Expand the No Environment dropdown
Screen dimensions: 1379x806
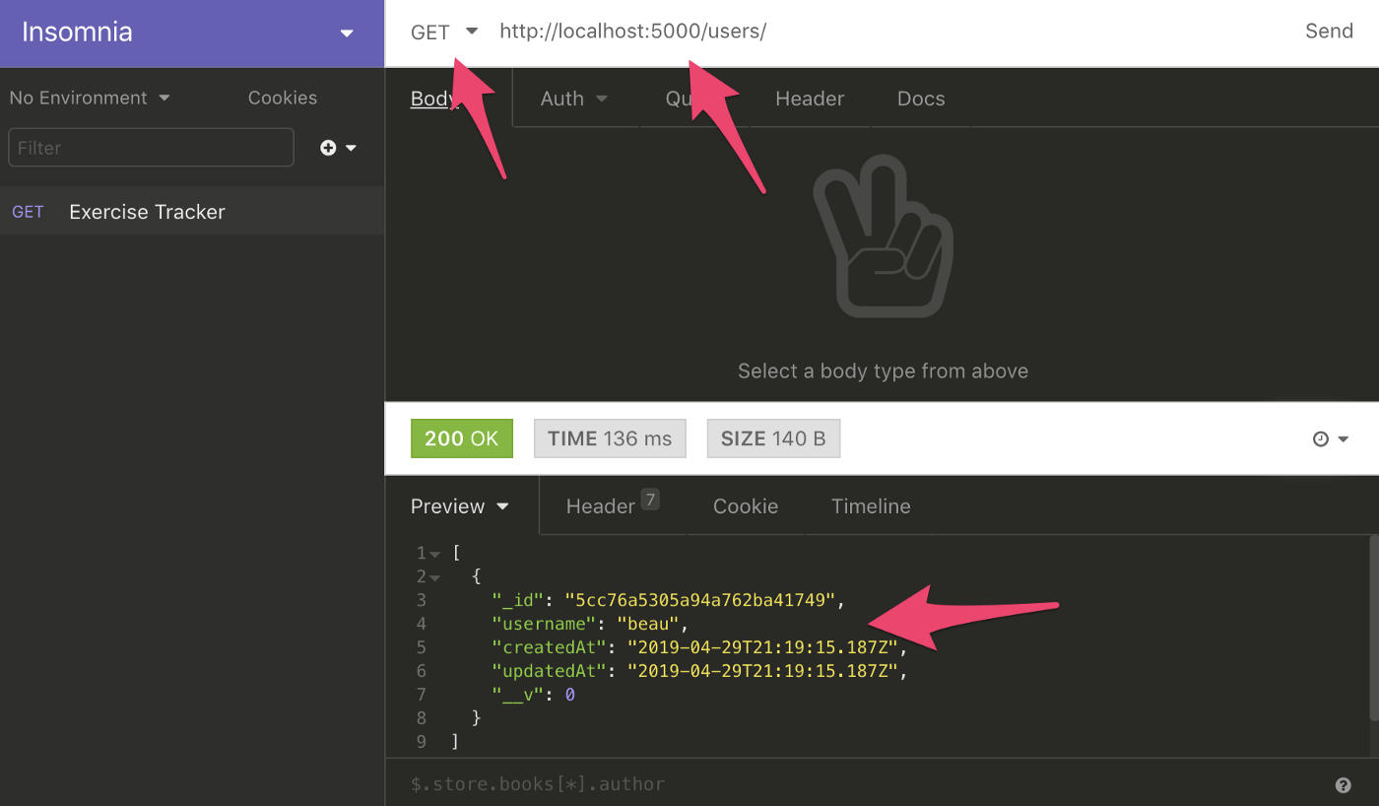point(90,98)
